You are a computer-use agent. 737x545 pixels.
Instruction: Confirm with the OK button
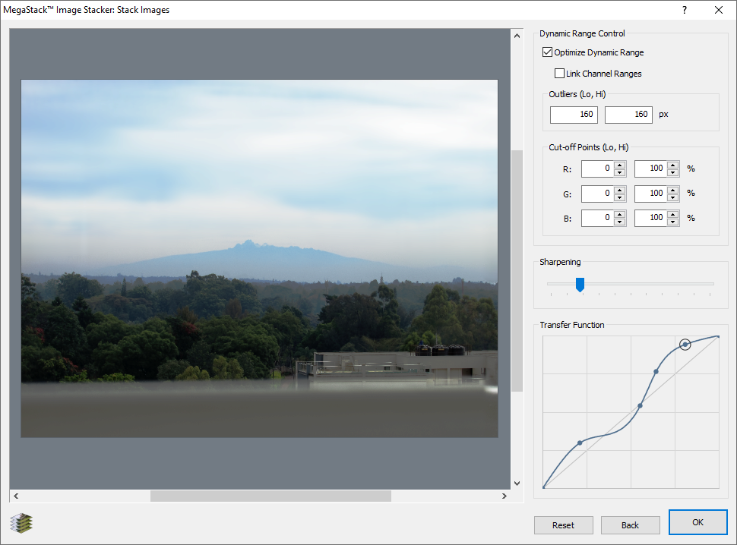point(697,522)
